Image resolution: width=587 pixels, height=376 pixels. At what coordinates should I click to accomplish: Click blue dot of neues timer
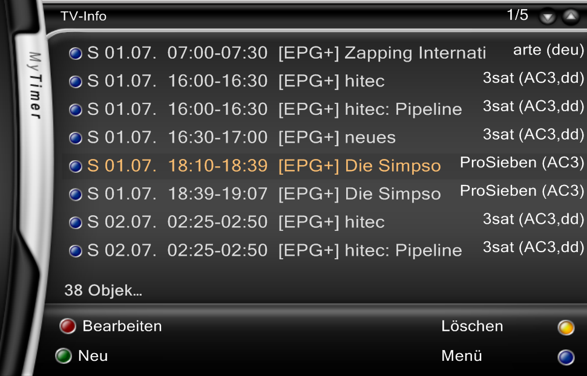click(75, 138)
